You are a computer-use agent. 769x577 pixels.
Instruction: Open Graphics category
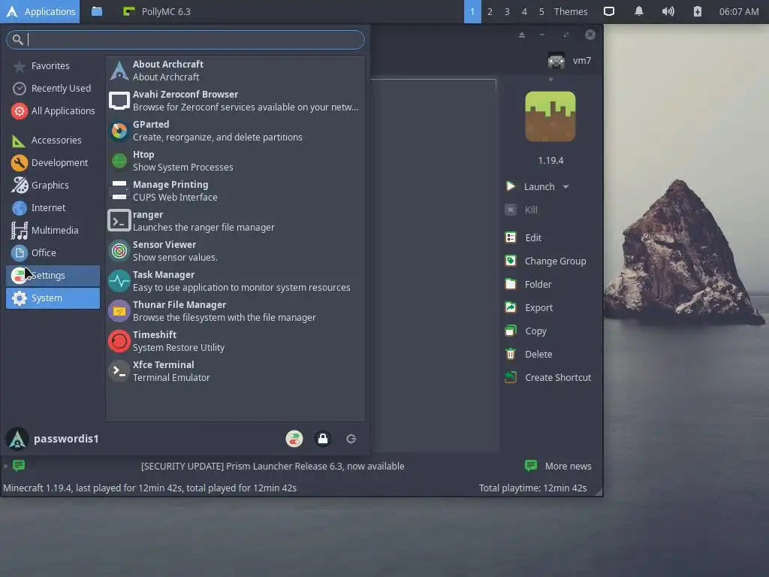pos(53,186)
